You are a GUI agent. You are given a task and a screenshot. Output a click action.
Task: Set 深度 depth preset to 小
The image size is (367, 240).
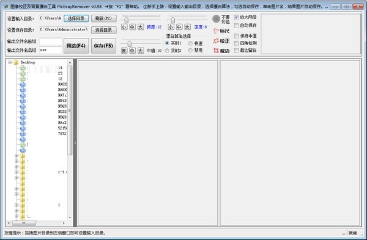click(171, 27)
